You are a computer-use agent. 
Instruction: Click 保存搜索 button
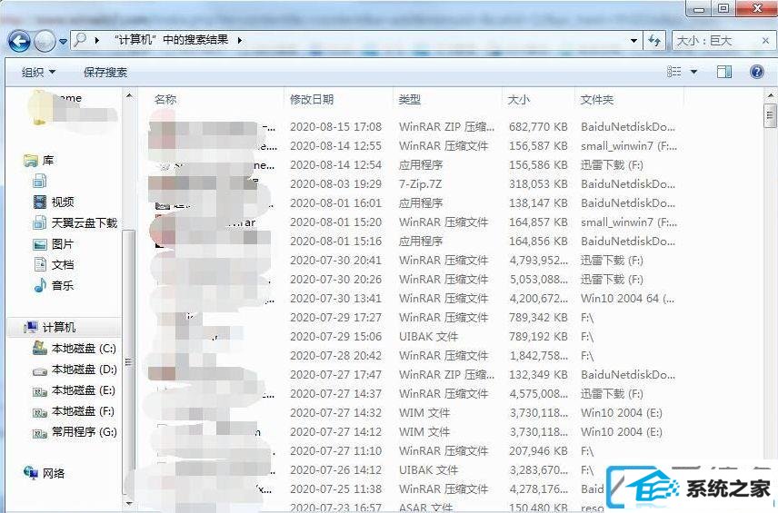click(x=105, y=73)
